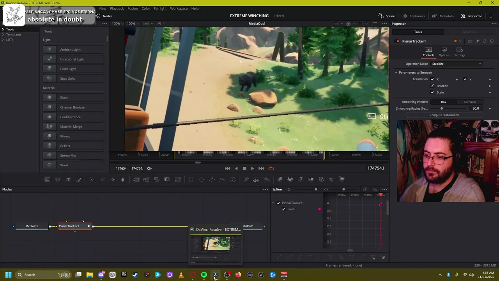This screenshot has width=499, height=281.
Task: Uncheck Track in Spline tree
Action: tap(284, 209)
